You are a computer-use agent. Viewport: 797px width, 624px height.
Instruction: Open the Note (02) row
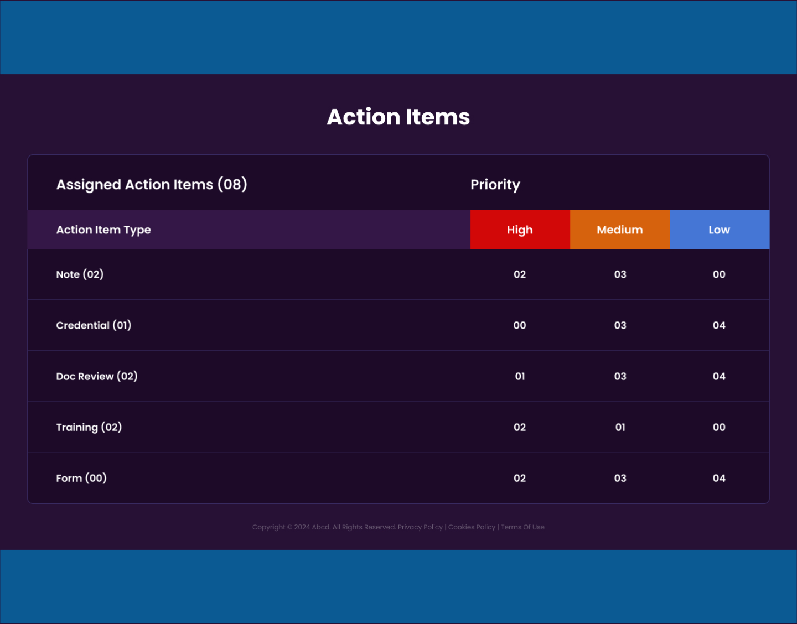coord(398,274)
